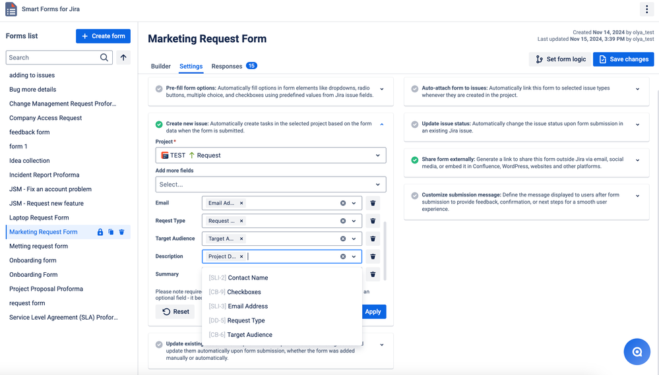This screenshot has width=659, height=375.
Task: Delete the Reqest Type field mapping row
Action: 373,221
